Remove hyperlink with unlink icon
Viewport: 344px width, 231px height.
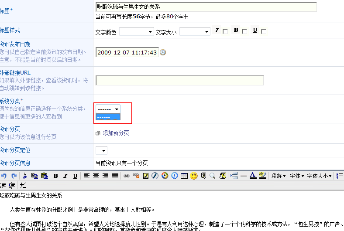coord(136,176)
